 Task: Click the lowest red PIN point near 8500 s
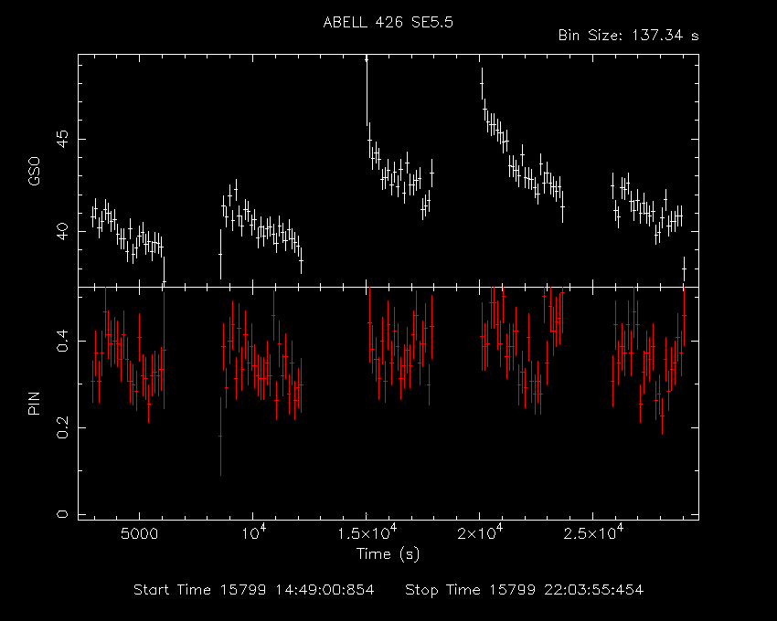220,437
